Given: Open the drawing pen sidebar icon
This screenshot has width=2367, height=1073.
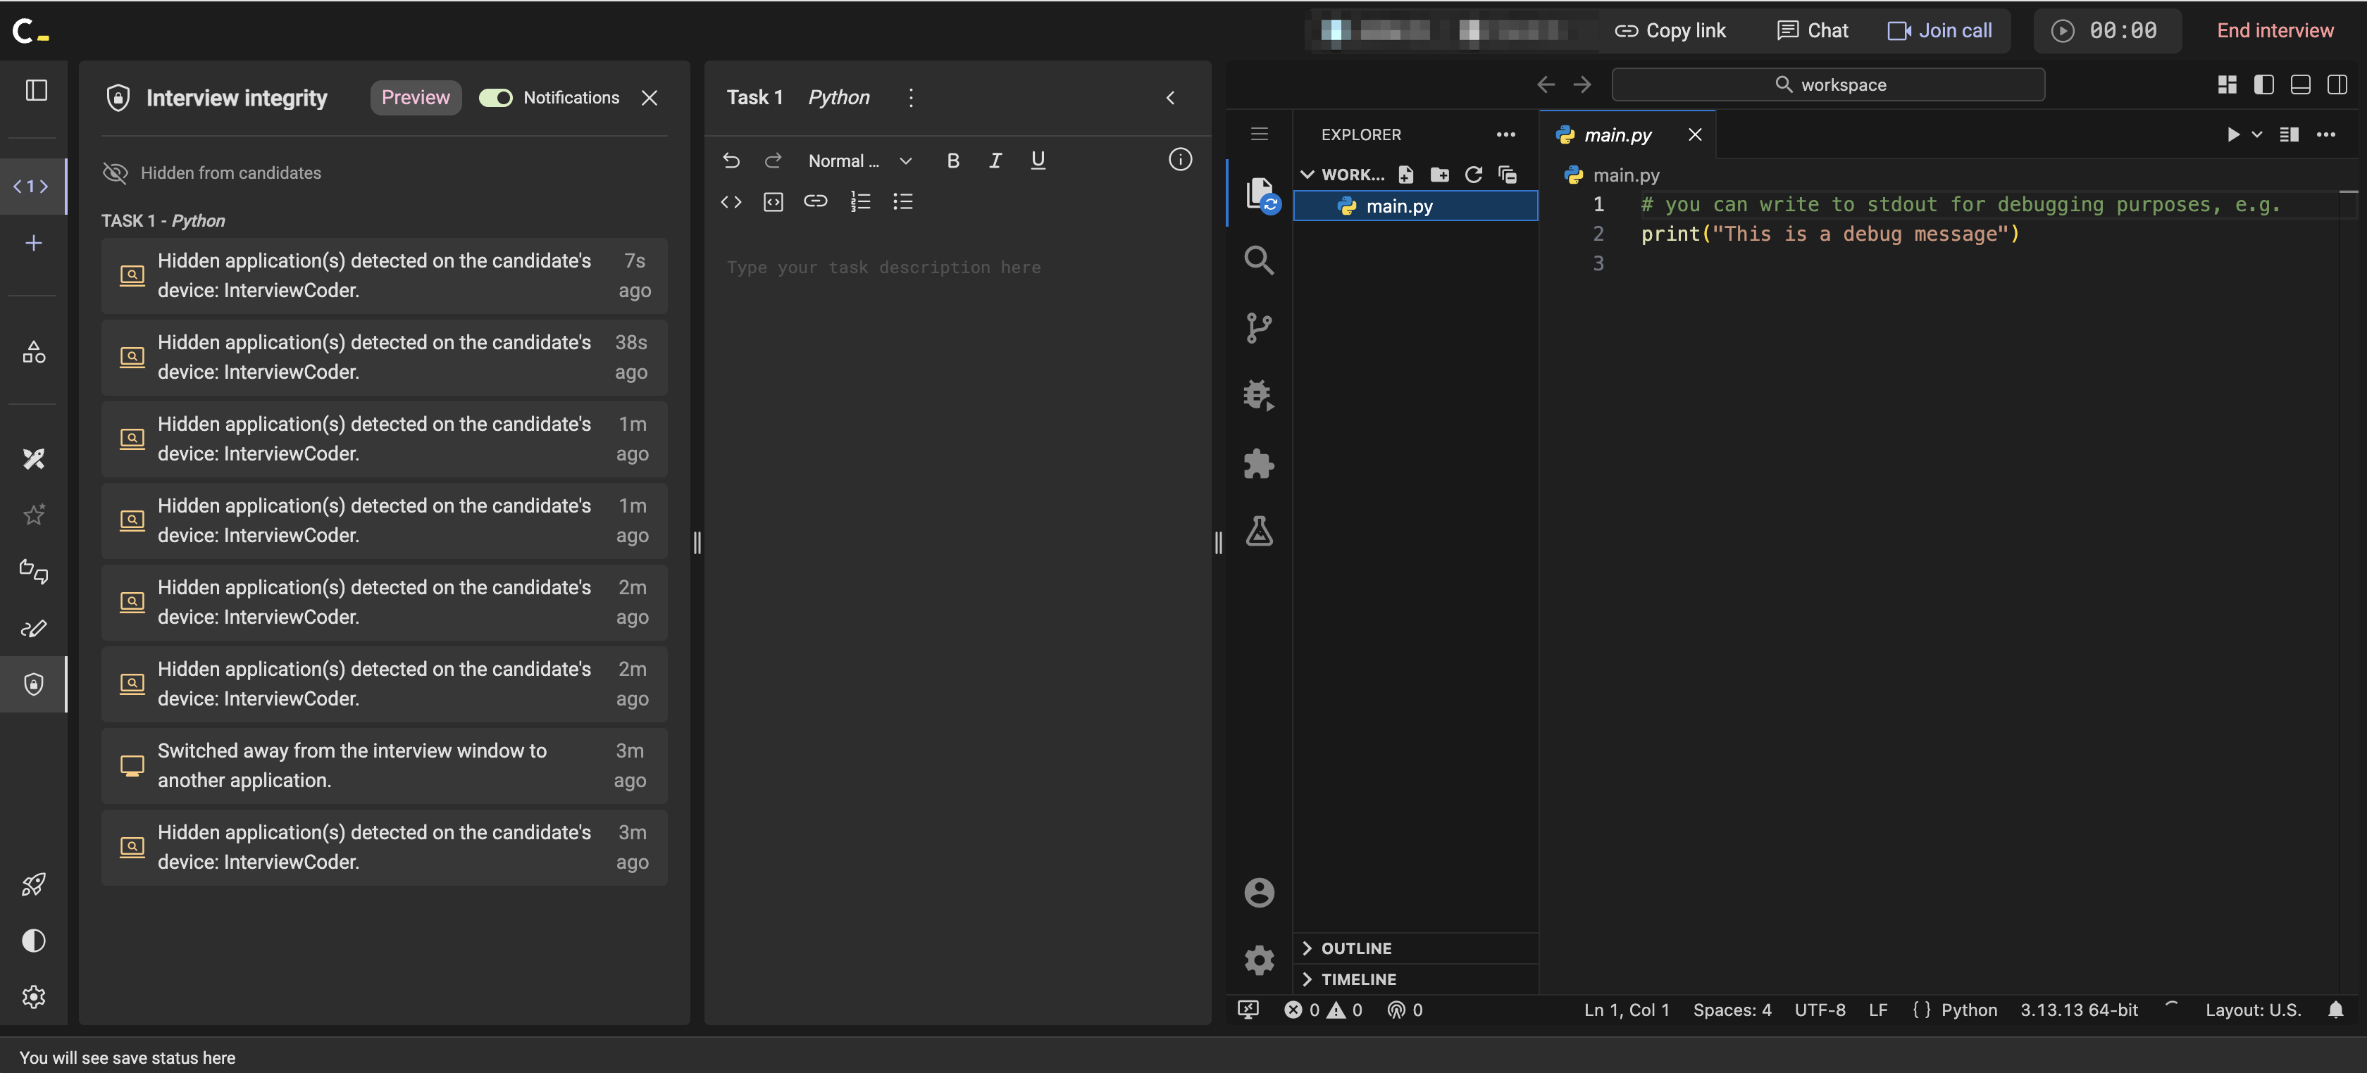Looking at the screenshot, I should pos(34,628).
